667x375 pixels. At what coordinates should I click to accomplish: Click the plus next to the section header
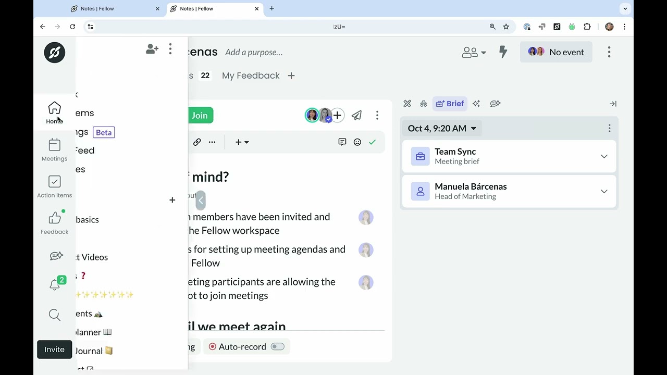[x=172, y=200]
